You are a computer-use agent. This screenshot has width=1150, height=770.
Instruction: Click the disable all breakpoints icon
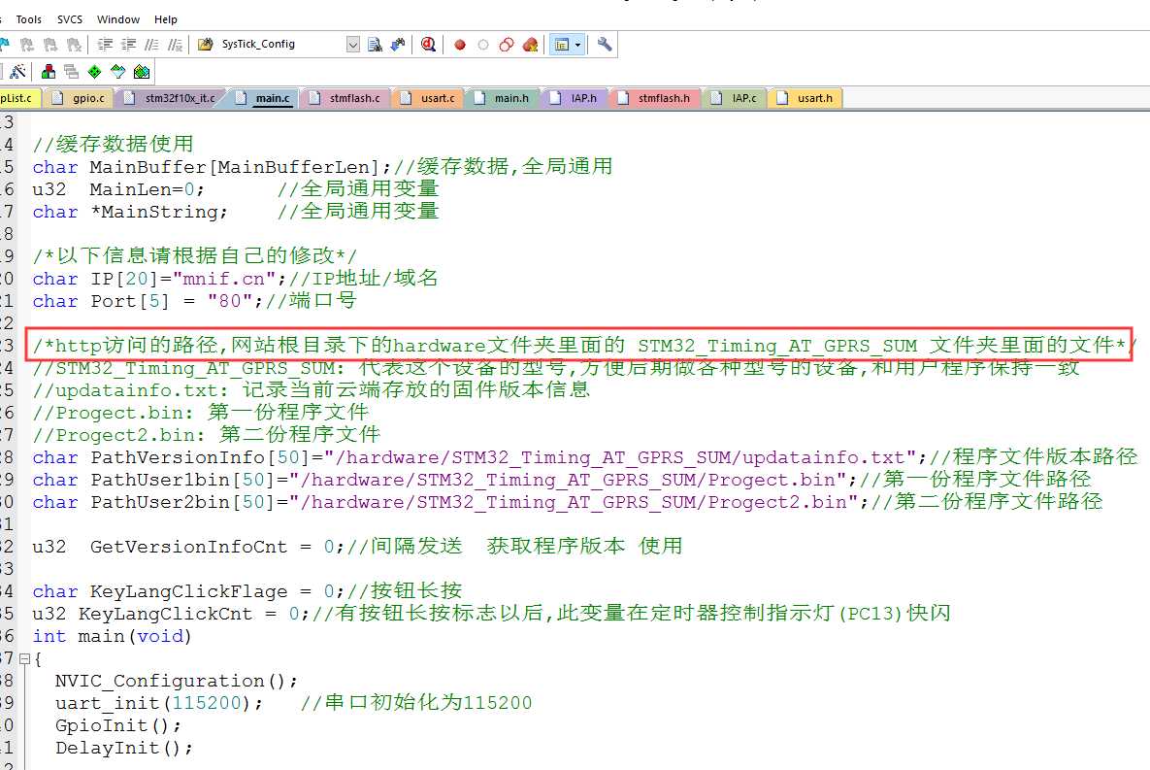[506, 45]
